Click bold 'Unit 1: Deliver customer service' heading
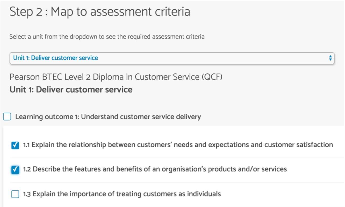 coord(71,89)
